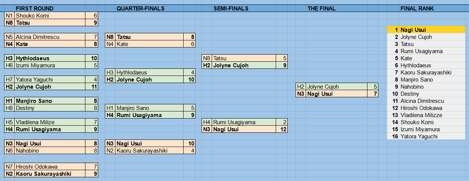The height and width of the screenshot is (181, 469).
Task: Select the FIRST ROUND header cell
Action: tap(34, 8)
